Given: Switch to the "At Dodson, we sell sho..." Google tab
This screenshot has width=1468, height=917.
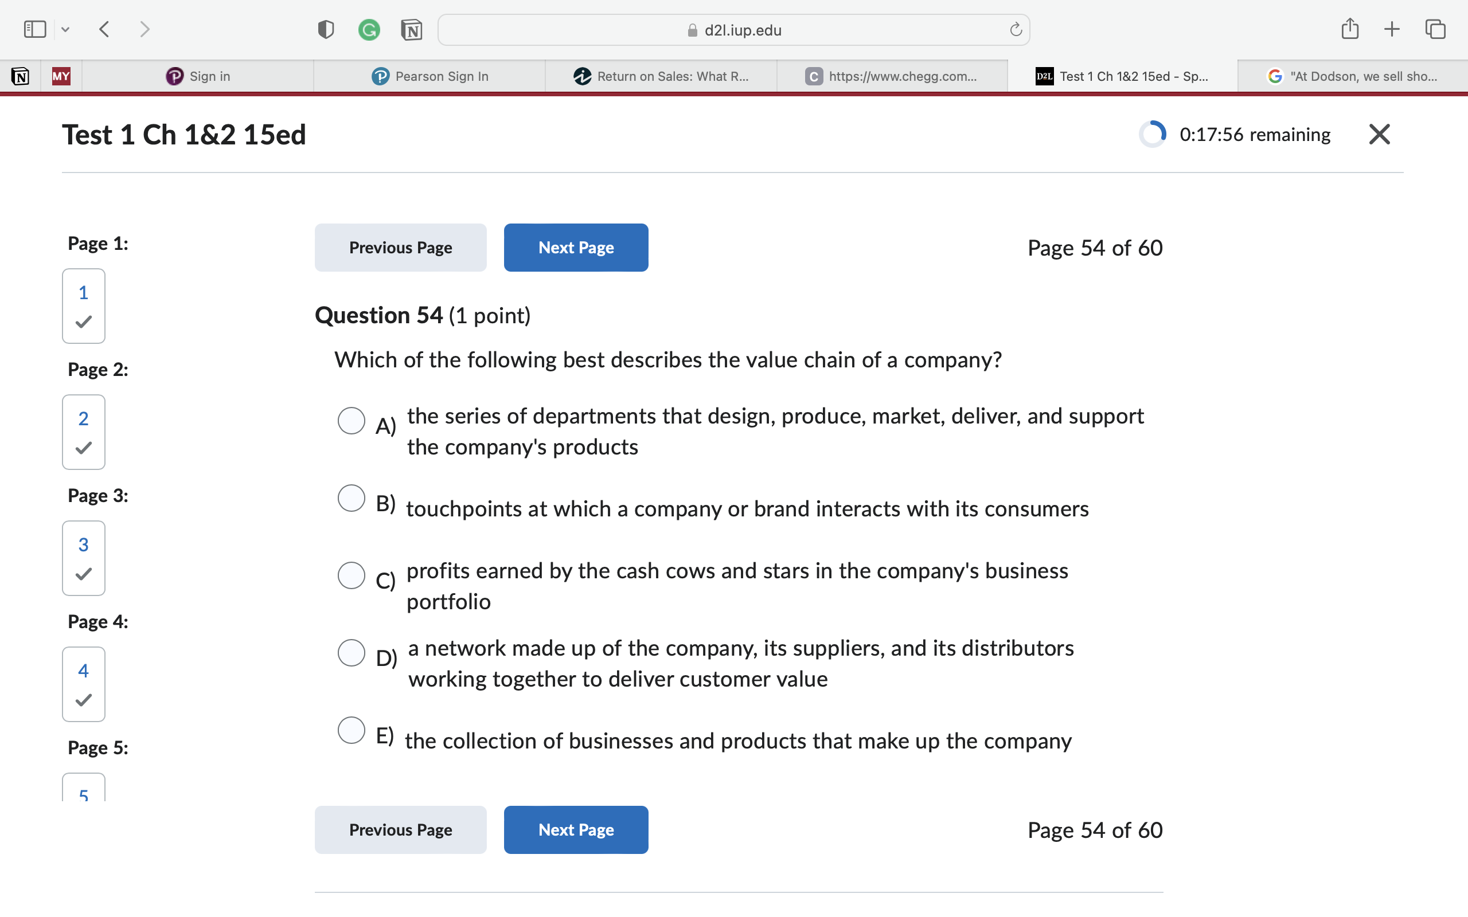Looking at the screenshot, I should click(x=1353, y=76).
